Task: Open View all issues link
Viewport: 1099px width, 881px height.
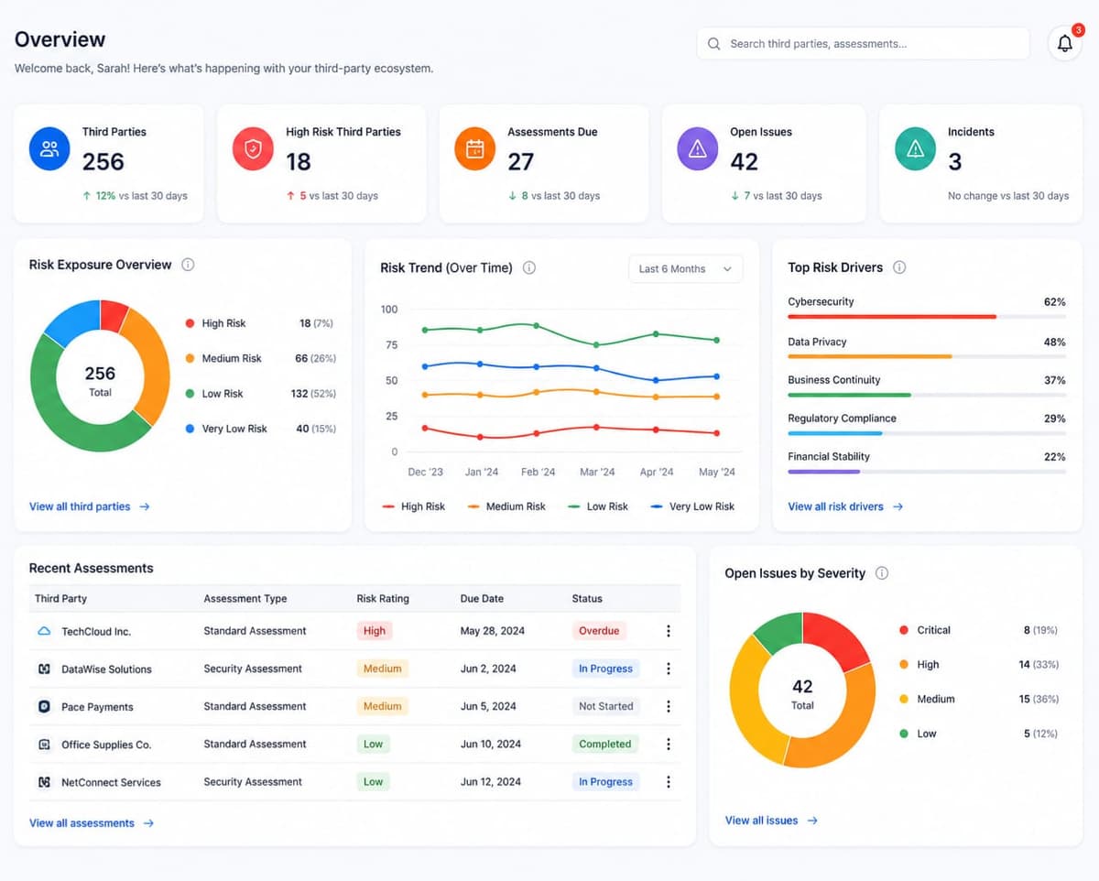Action: coord(771,821)
